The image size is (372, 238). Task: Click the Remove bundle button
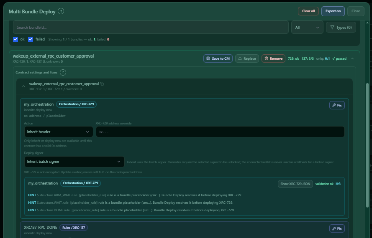(x=273, y=58)
